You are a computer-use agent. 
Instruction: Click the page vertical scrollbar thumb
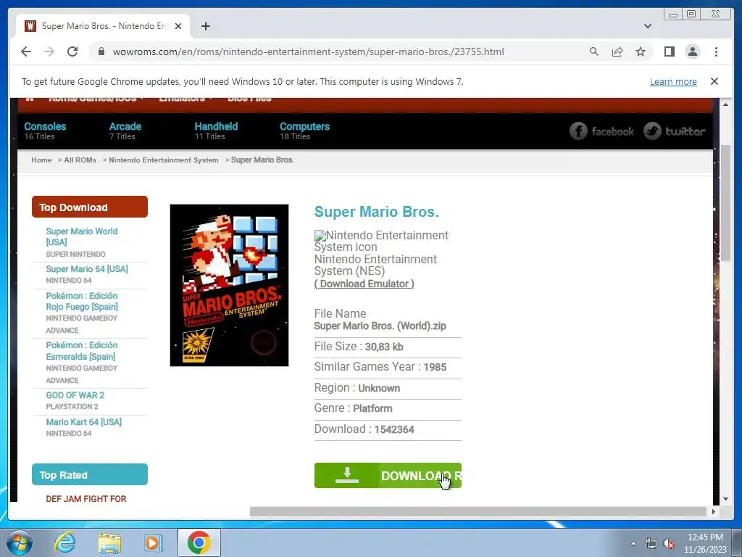click(725, 204)
